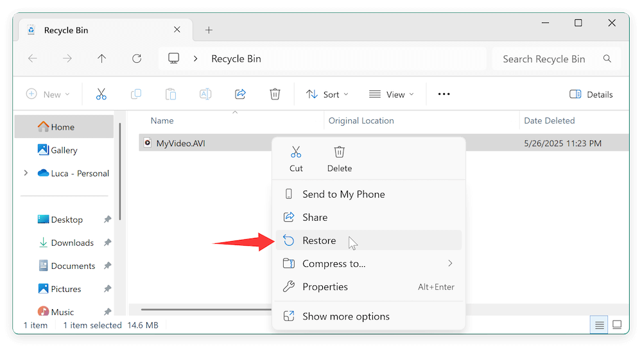Screen dimensions: 642x347
Task: Switch to large thumbnails view in status bar
Action: click(x=617, y=325)
